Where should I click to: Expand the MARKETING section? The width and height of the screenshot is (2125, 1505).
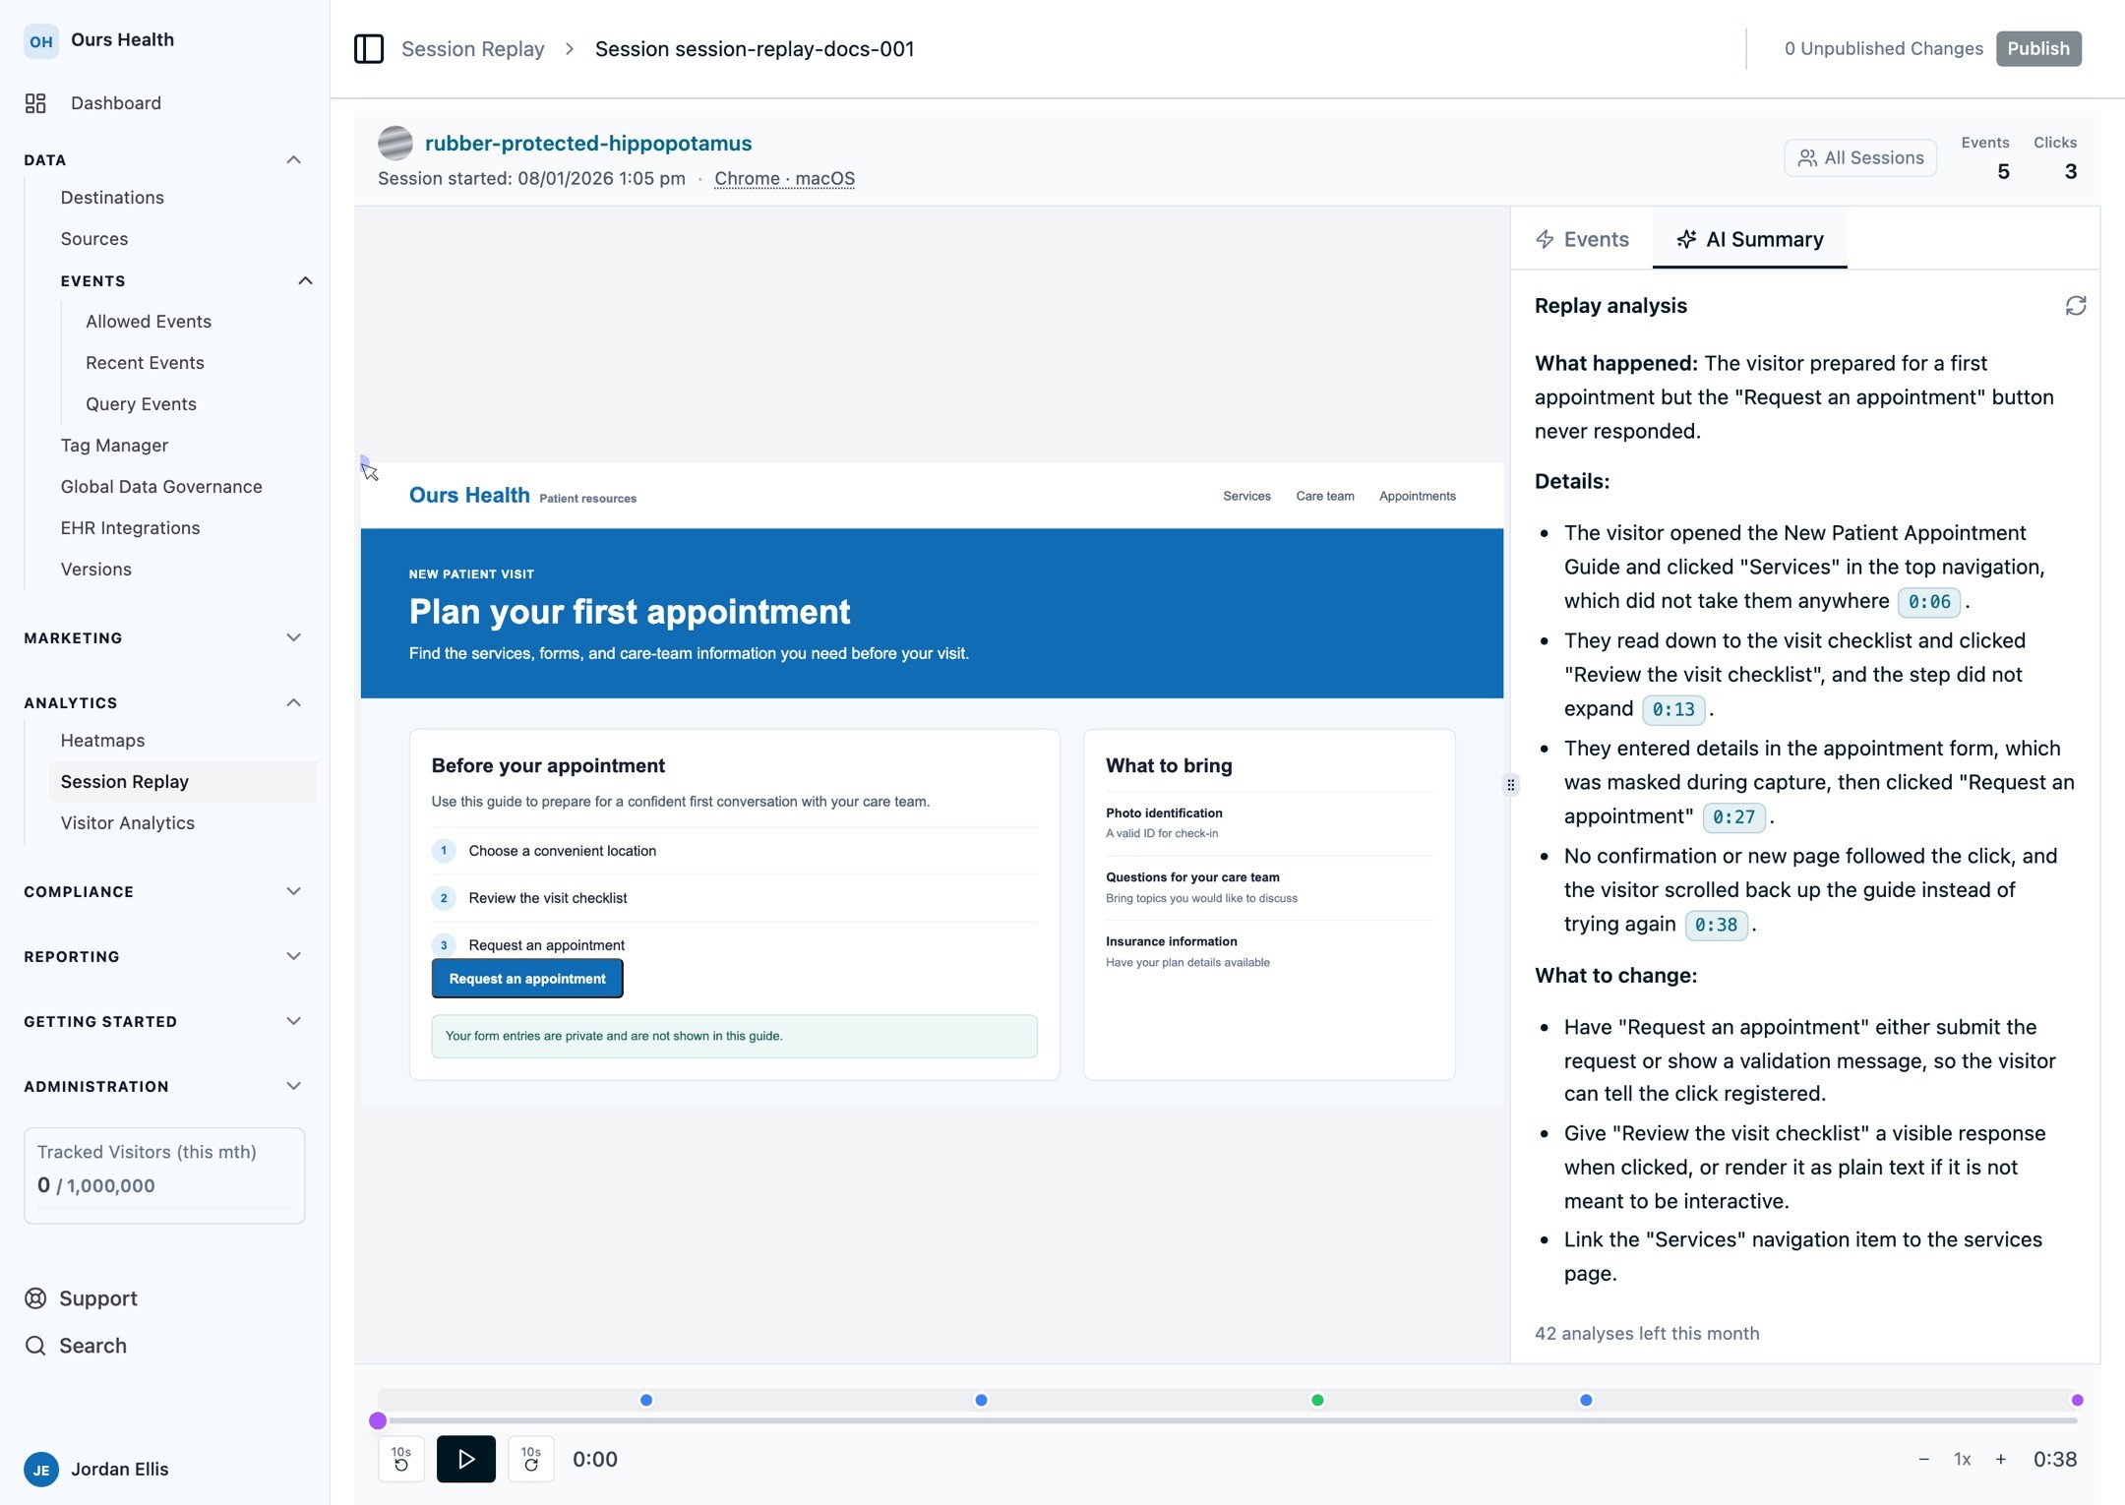(293, 638)
